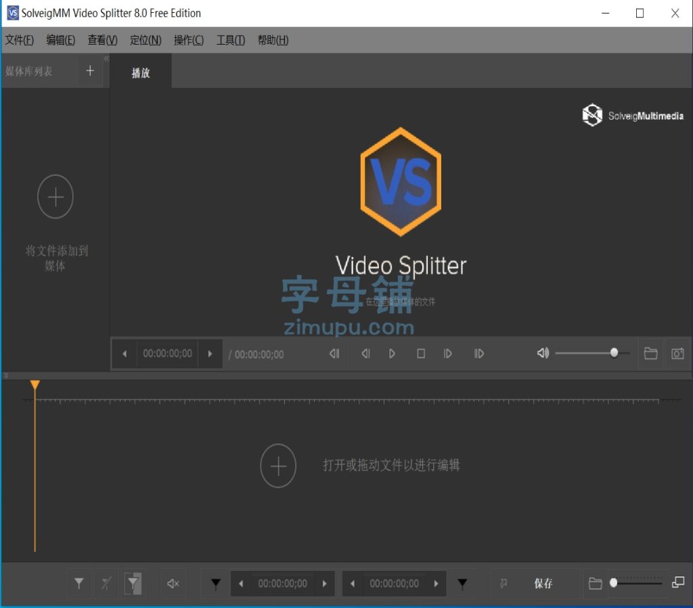The width and height of the screenshot is (693, 608).
Task: Mute the player volume speaker icon
Action: coord(543,353)
